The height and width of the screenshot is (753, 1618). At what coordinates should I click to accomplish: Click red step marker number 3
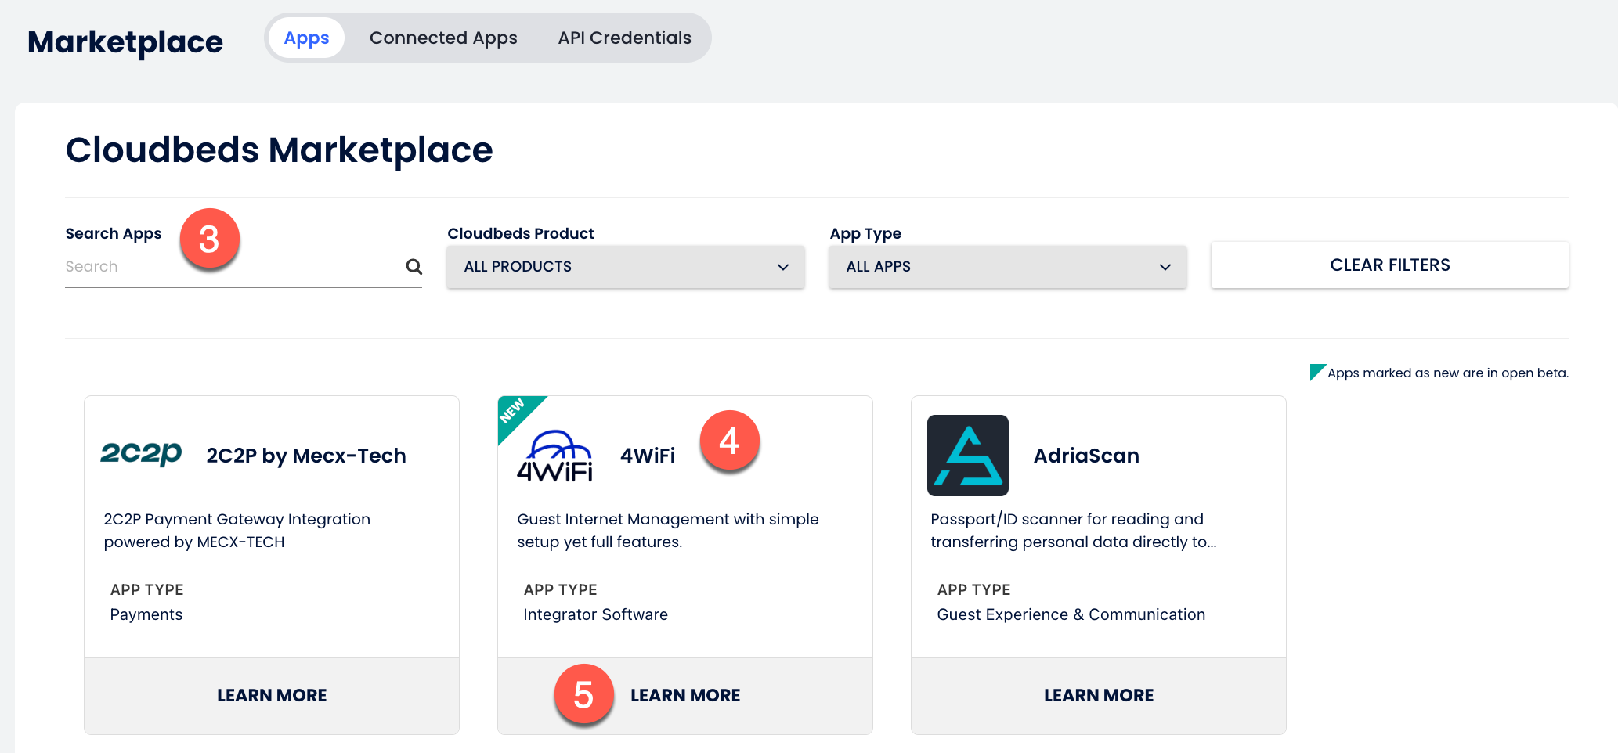[209, 239]
